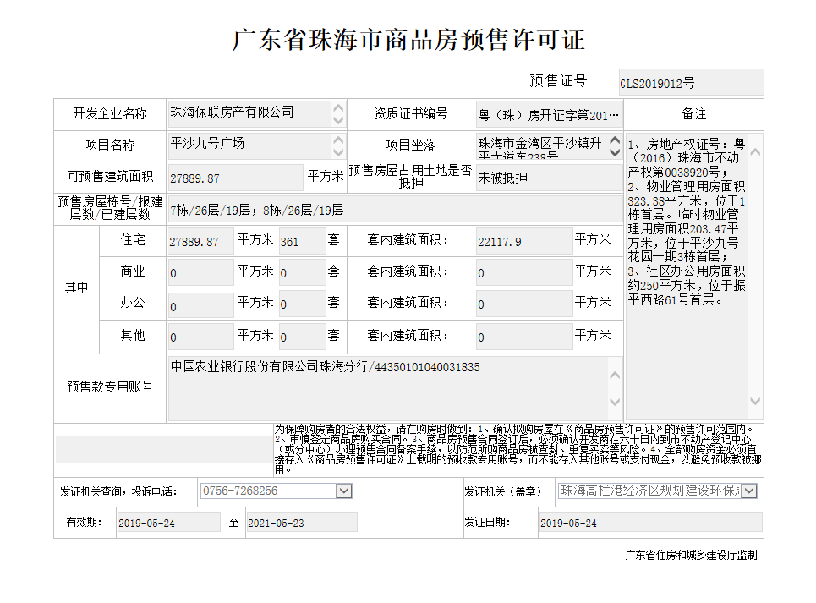Click the remarks panel scroll-up arrow
The height and width of the screenshot is (603, 816).
point(755,152)
